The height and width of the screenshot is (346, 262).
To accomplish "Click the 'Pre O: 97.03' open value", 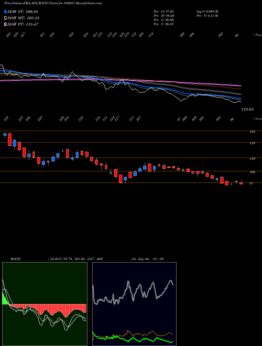I will click(x=163, y=12).
